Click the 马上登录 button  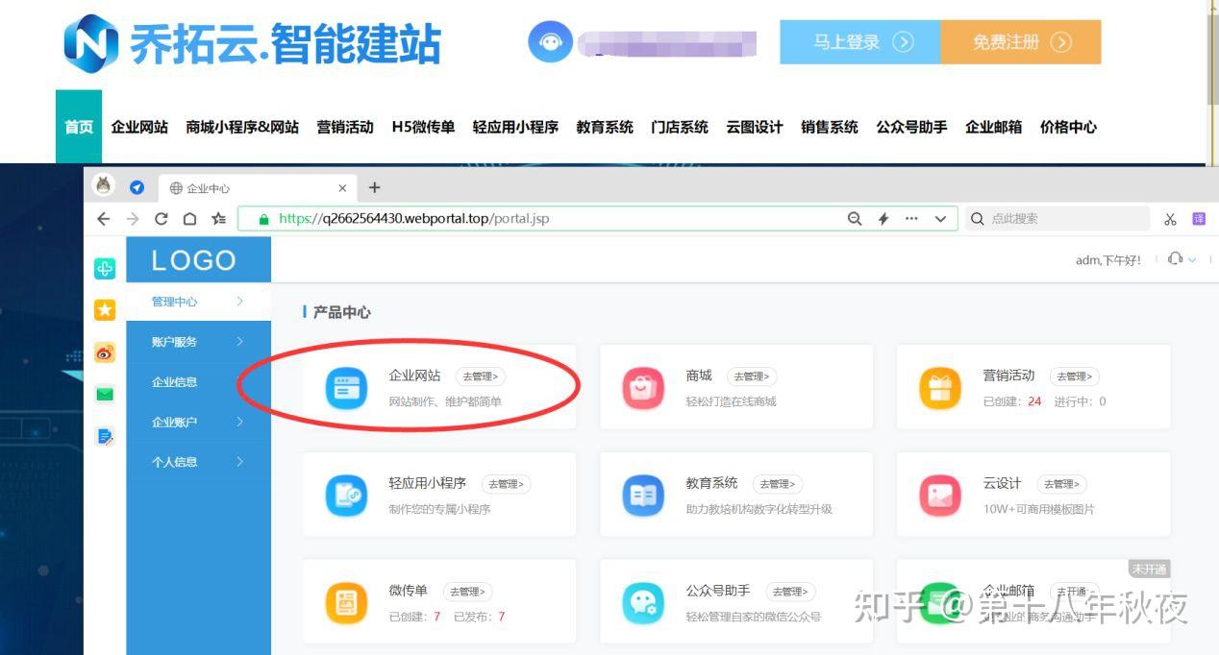click(860, 42)
